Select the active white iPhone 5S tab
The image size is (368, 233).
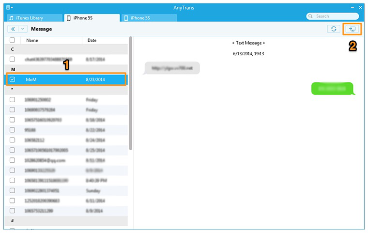pos(92,18)
